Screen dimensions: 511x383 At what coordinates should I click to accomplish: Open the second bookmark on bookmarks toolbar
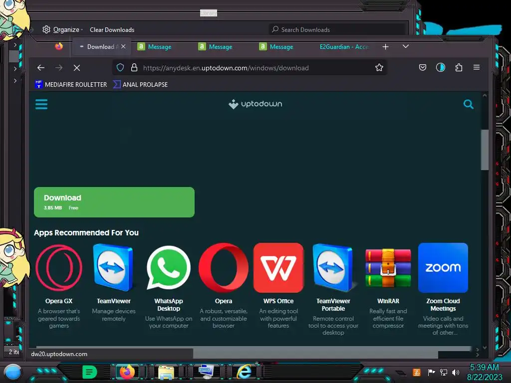tap(140, 84)
